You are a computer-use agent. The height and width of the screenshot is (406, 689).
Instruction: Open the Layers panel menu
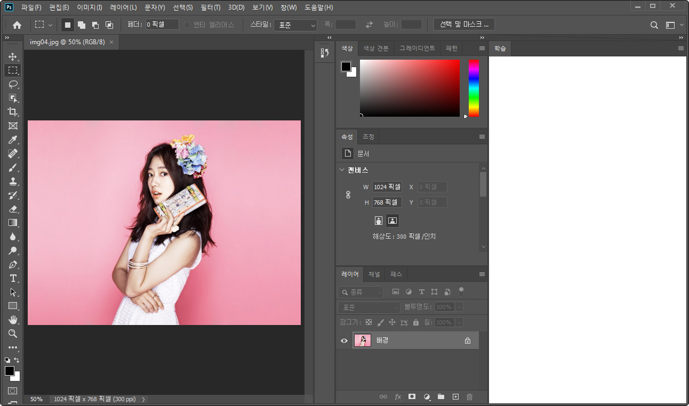click(x=482, y=274)
